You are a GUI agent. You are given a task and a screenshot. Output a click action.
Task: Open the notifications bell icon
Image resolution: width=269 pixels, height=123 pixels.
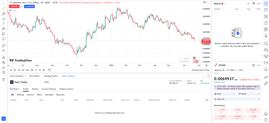coord(266,69)
